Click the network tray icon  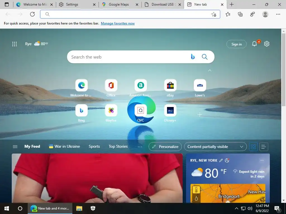(x=243, y=208)
